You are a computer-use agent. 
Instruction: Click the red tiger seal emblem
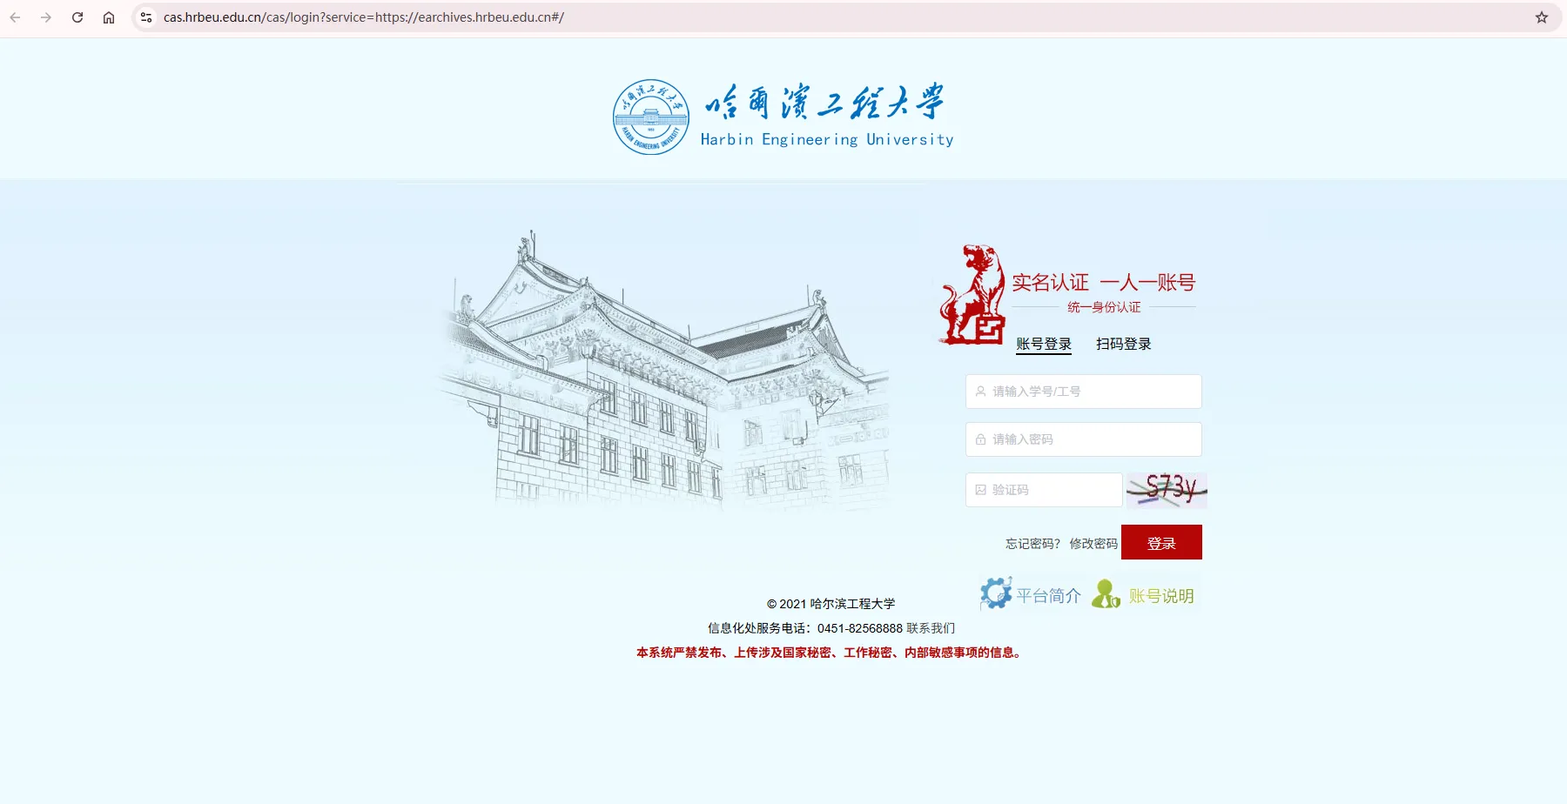coord(972,296)
